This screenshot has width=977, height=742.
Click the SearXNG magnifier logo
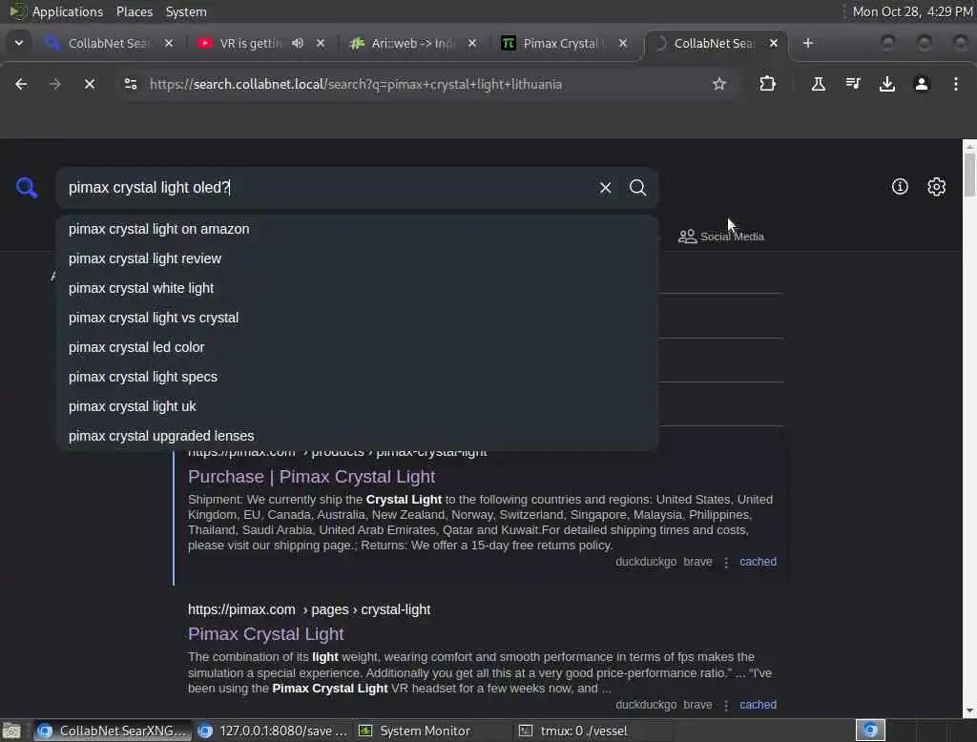pyautogui.click(x=27, y=188)
